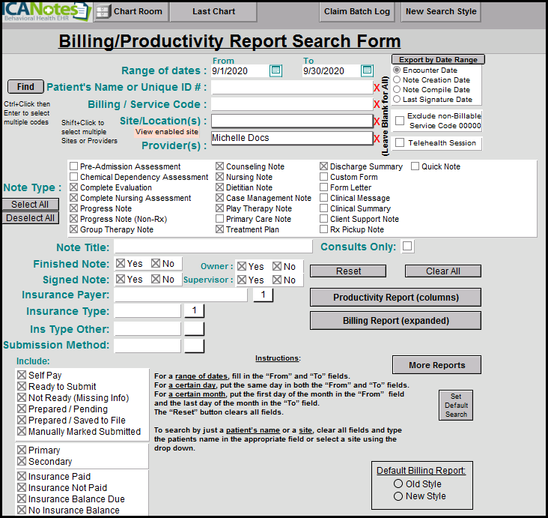The image size is (548, 518).
Task: Check the Pre-Admission Assessment note type
Action: coord(73,166)
